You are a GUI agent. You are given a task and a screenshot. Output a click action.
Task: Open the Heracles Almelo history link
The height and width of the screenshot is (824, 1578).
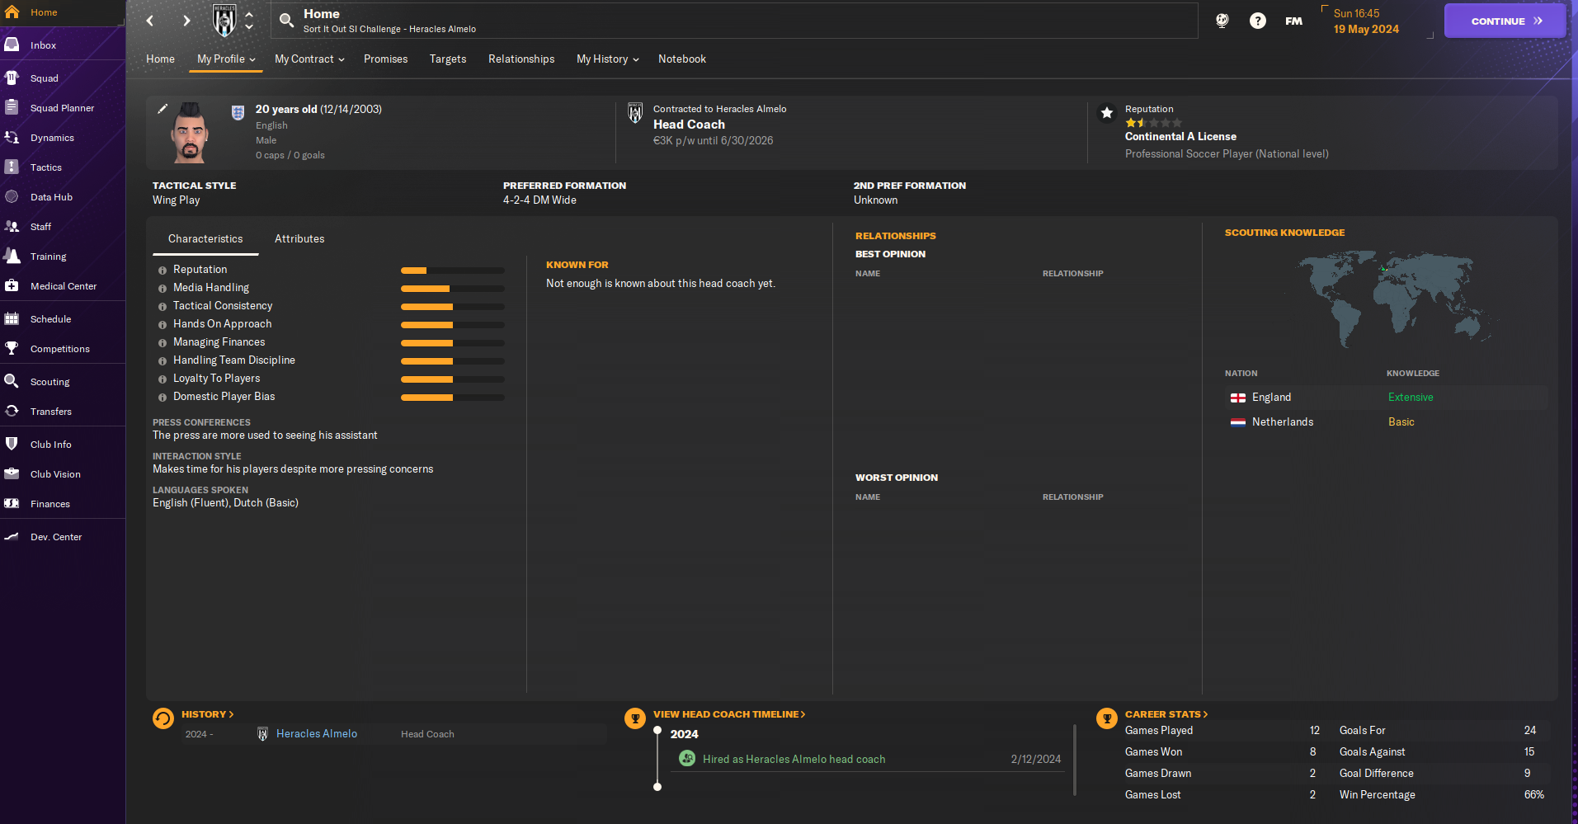click(317, 734)
